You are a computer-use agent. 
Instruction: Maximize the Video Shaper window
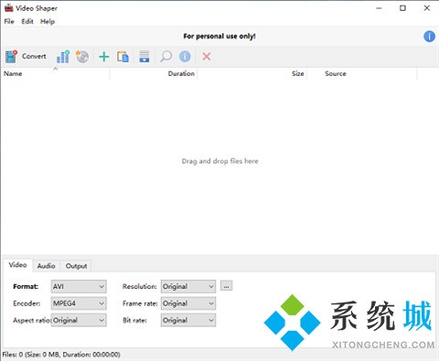402,8
